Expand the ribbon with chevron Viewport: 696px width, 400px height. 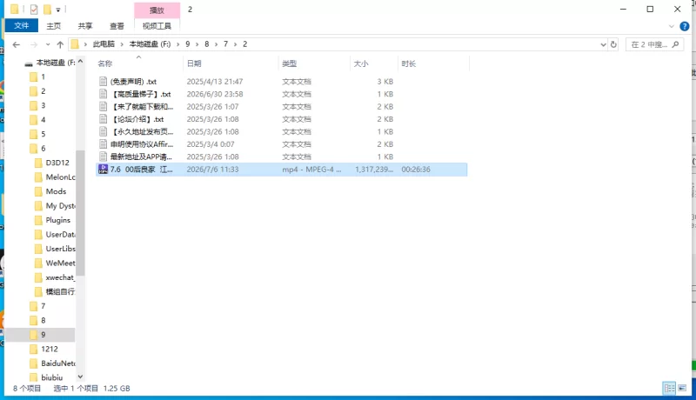pos(671,26)
